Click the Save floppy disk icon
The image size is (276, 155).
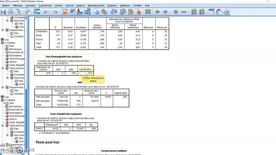3,12
